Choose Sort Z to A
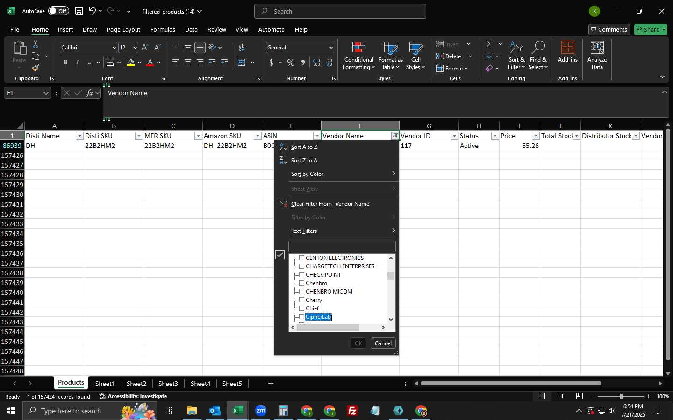The height and width of the screenshot is (420, 673). [336, 160]
